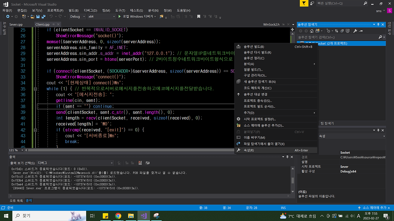Open Solution Explorer window options dropdown
Image resolution: width=394 pixels, height=221 pixels.
(374, 24)
